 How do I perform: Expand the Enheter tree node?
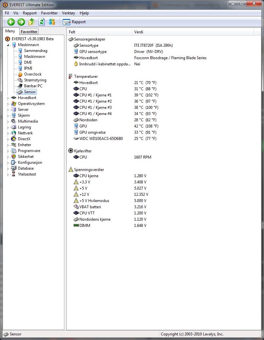click(8, 145)
